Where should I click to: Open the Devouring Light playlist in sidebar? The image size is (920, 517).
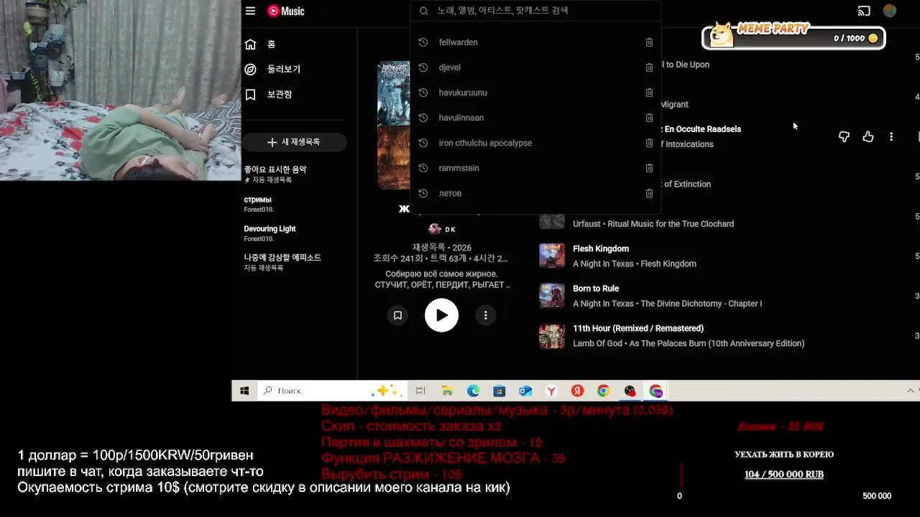tap(270, 233)
